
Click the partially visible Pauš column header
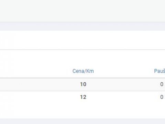159,71
